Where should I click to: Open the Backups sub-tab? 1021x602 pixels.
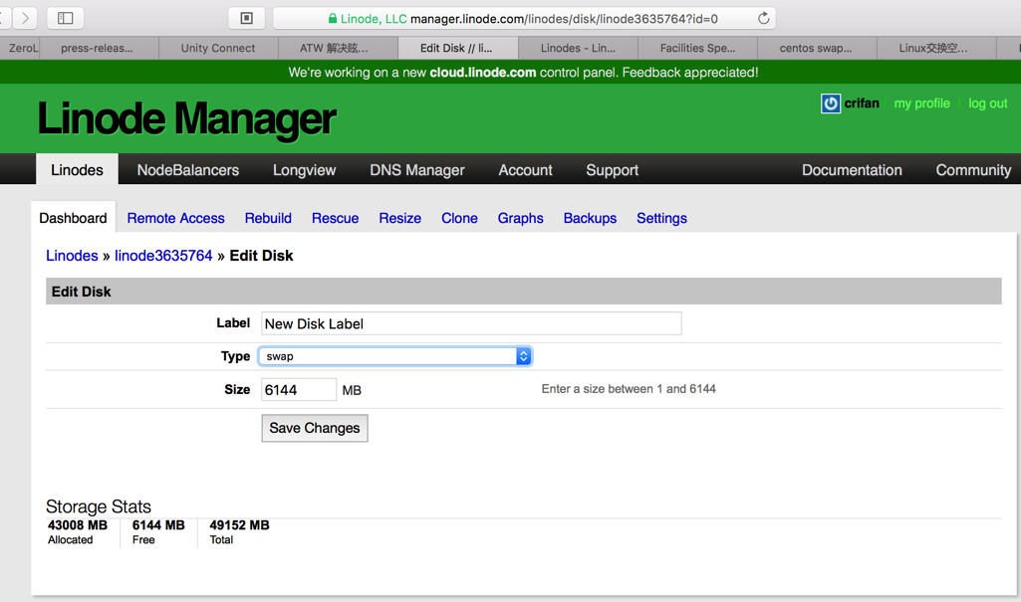[590, 218]
